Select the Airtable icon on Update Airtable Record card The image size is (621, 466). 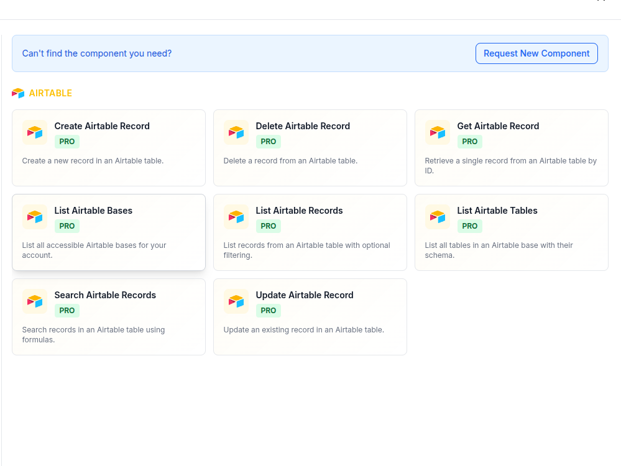(236, 301)
